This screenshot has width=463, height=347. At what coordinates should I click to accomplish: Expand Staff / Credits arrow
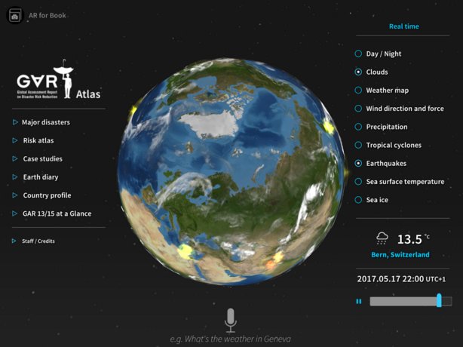[x=14, y=241]
